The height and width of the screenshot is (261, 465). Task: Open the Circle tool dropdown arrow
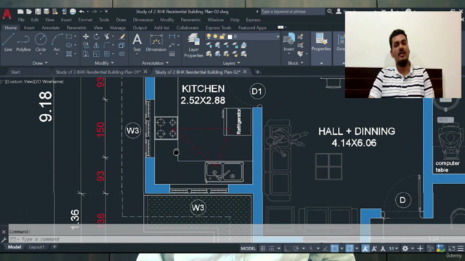(41, 54)
